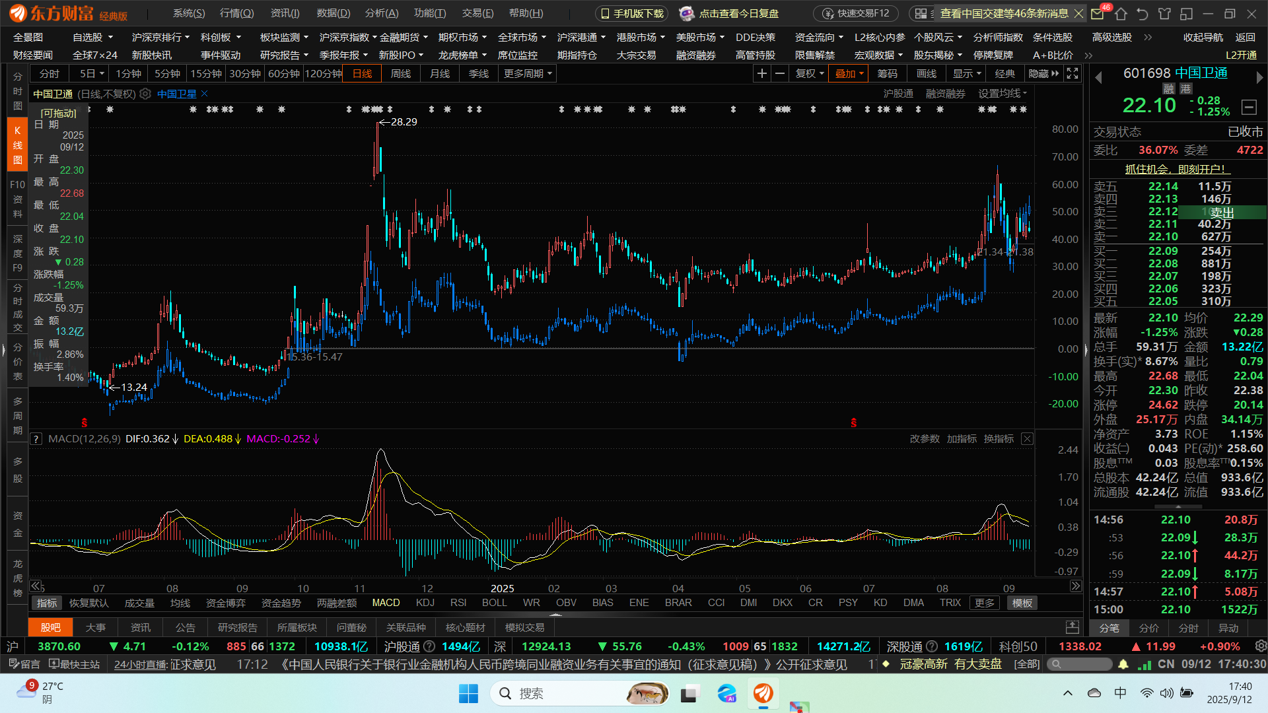Expand 设置均线 dropdown

1003,94
